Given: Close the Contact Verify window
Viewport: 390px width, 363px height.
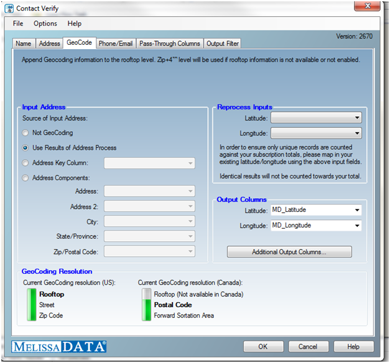Looking at the screenshot, I should click(367, 6).
